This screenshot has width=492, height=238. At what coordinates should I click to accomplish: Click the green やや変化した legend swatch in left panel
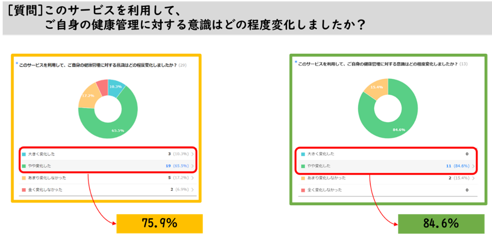tap(23, 166)
